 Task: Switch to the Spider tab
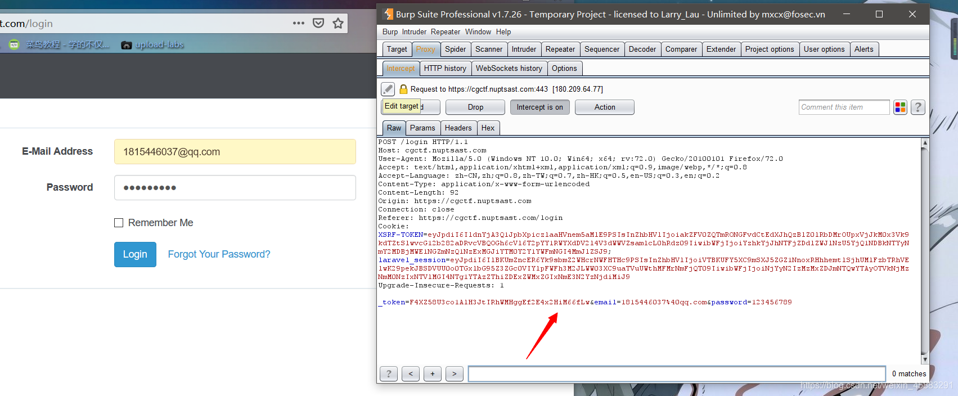(456, 49)
